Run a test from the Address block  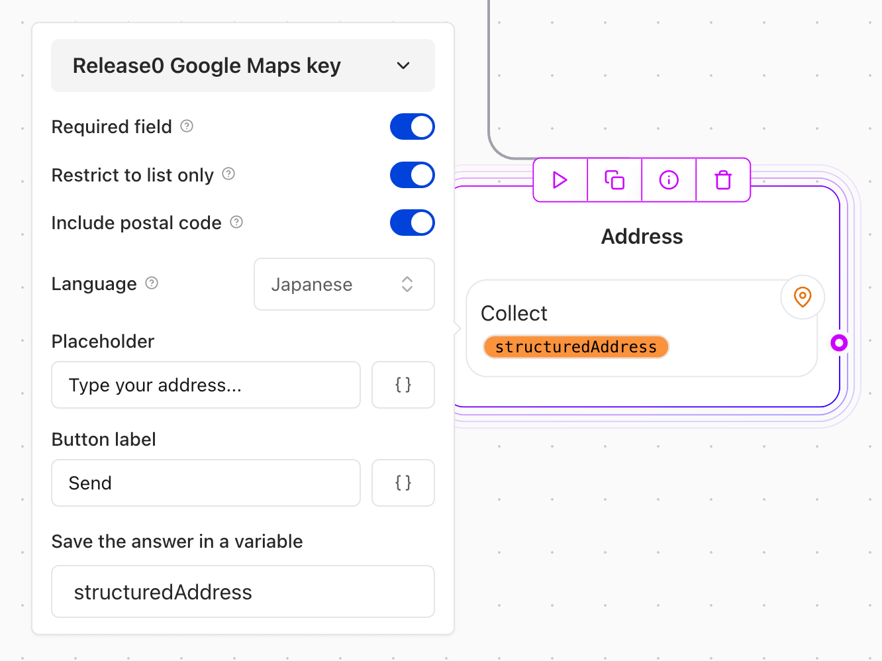(560, 179)
